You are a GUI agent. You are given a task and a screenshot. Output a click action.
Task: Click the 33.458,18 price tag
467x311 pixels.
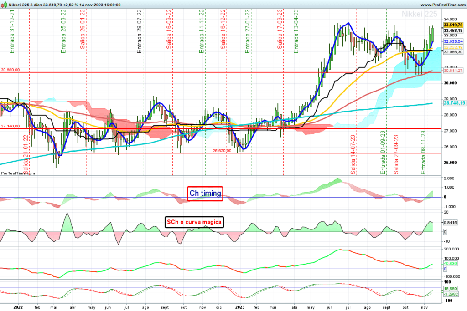[453, 31]
